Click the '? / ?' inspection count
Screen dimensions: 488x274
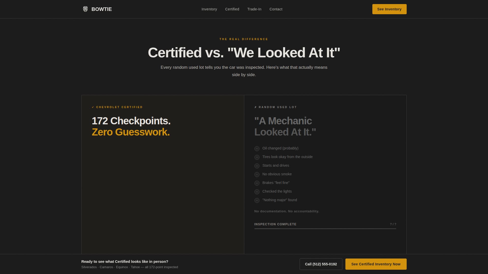(393, 224)
